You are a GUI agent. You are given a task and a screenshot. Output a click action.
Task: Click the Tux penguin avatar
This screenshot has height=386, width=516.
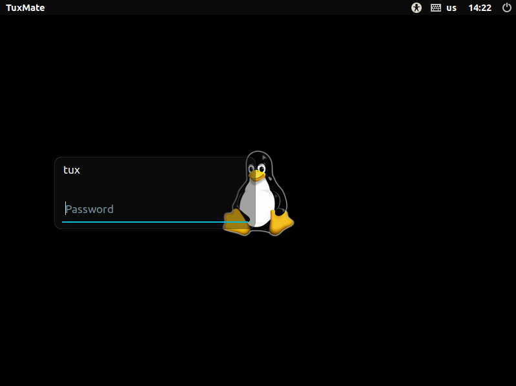(259, 194)
